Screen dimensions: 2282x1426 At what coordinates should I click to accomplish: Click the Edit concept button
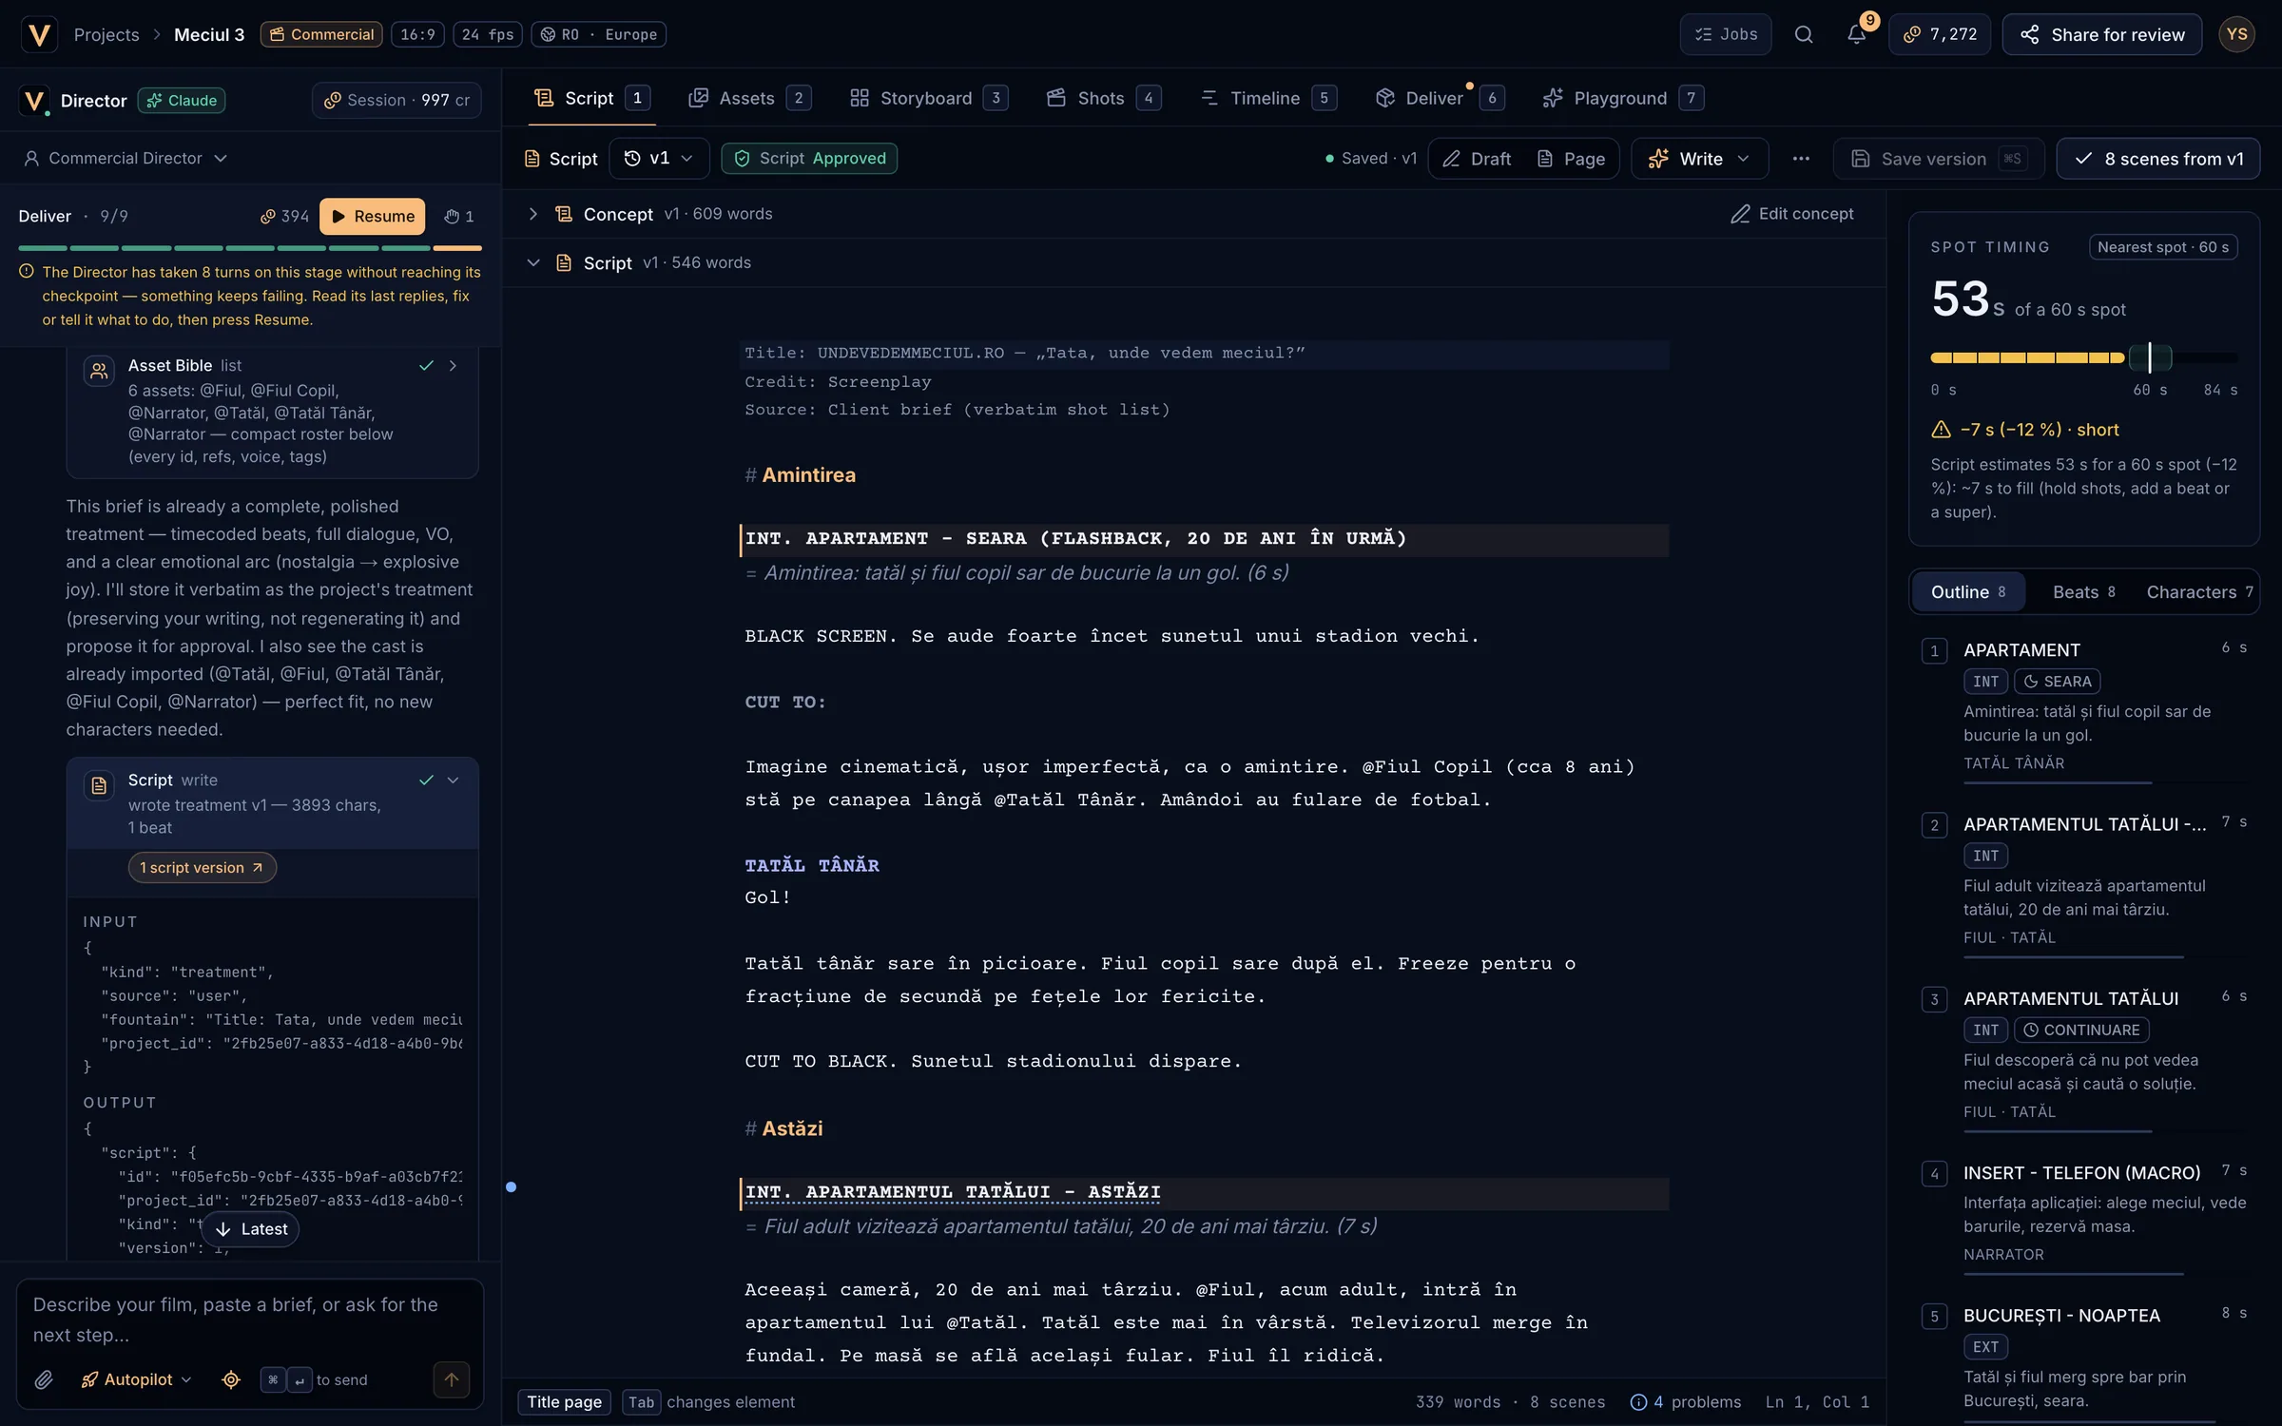click(1791, 214)
